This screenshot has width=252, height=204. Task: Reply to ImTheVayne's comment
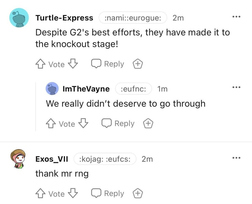tap(118, 124)
